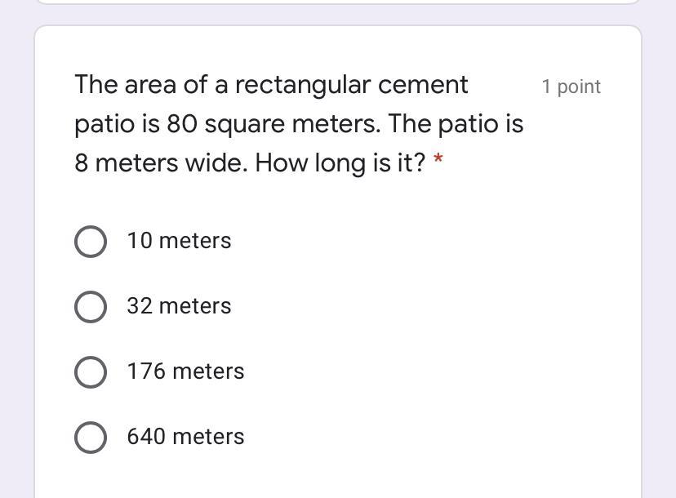This screenshot has height=498, width=676.
Task: Mark the "640 meters" radio option
Action: tap(90, 438)
